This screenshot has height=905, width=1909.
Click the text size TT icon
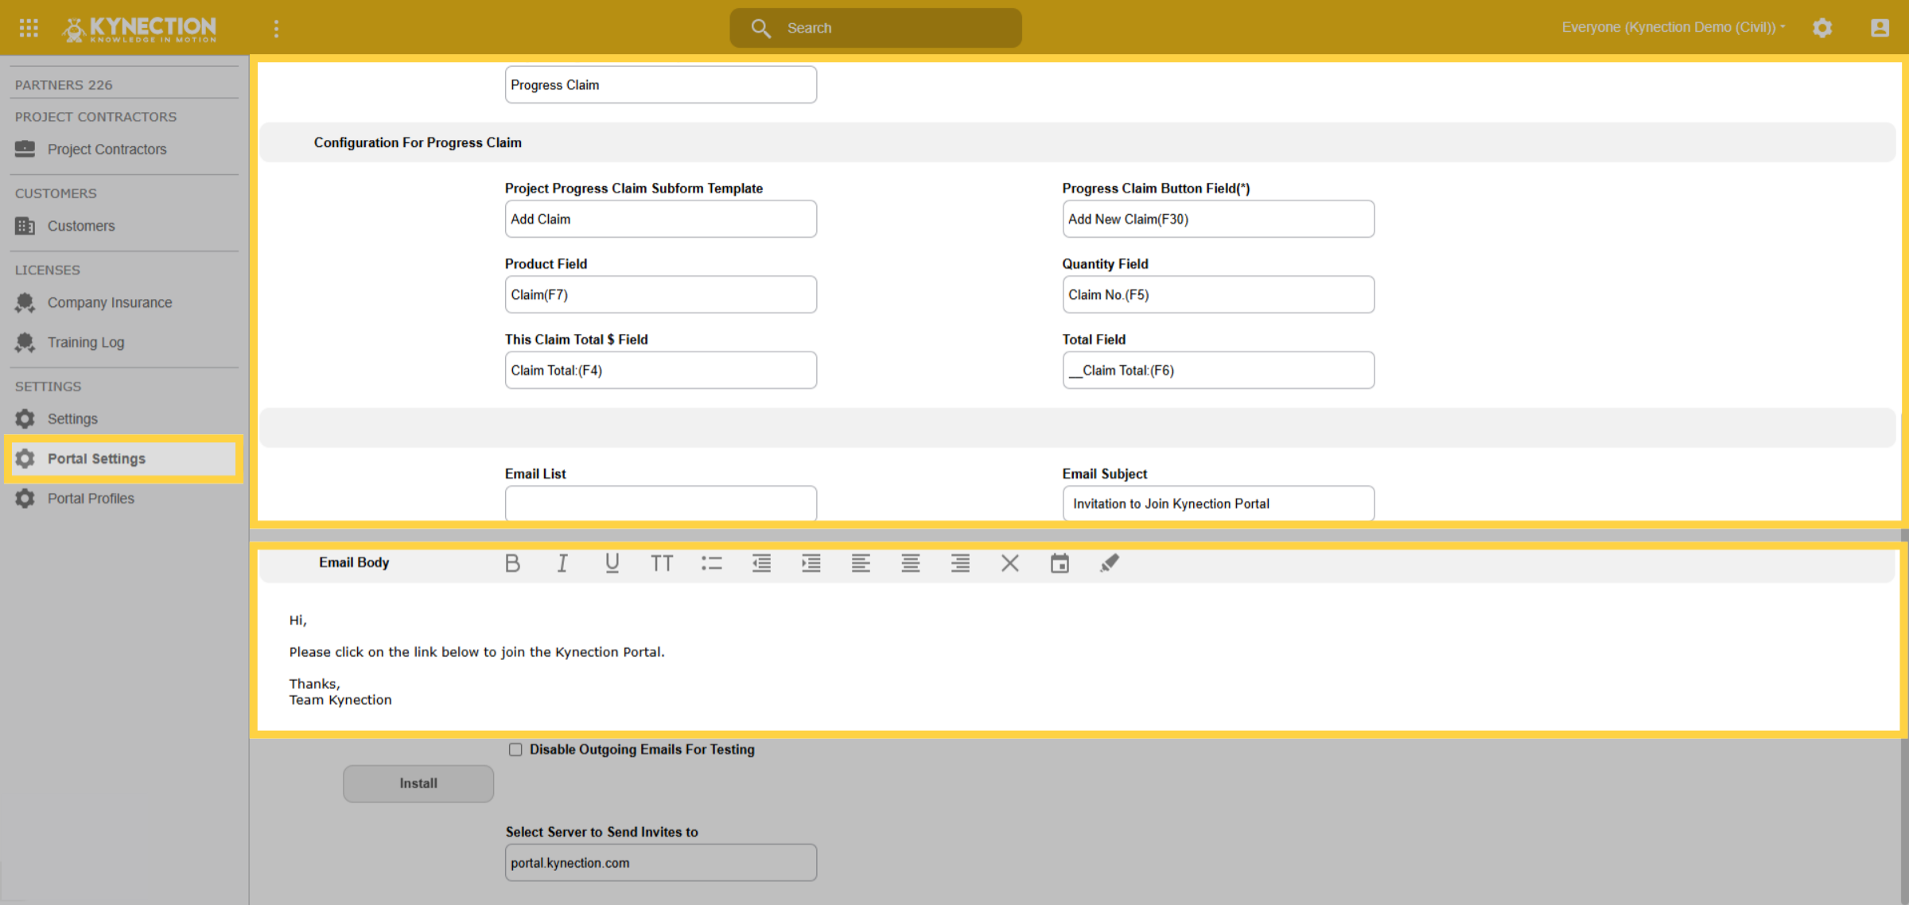coord(662,563)
